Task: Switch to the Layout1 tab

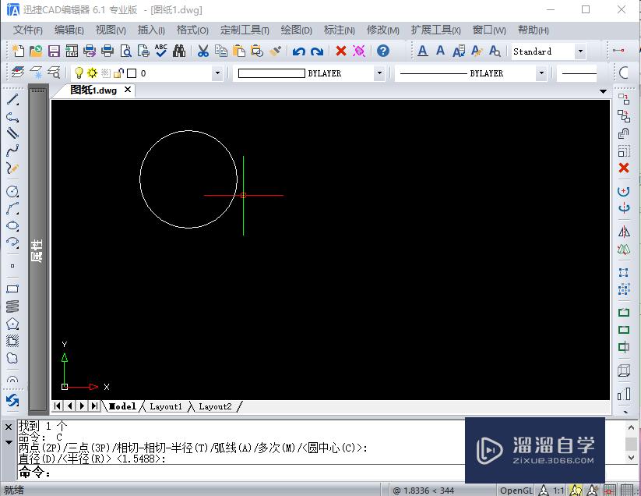Action: [x=165, y=406]
